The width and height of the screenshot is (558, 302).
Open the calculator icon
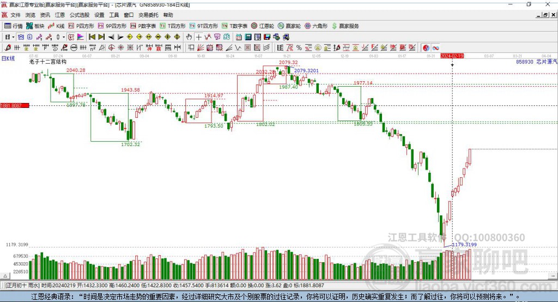(x=248, y=37)
